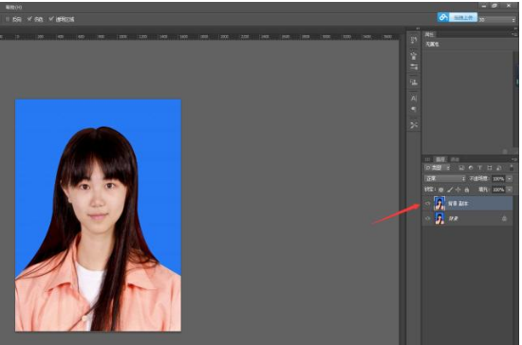
Task: Open the layer filter kind dropdown
Action: click(438, 168)
